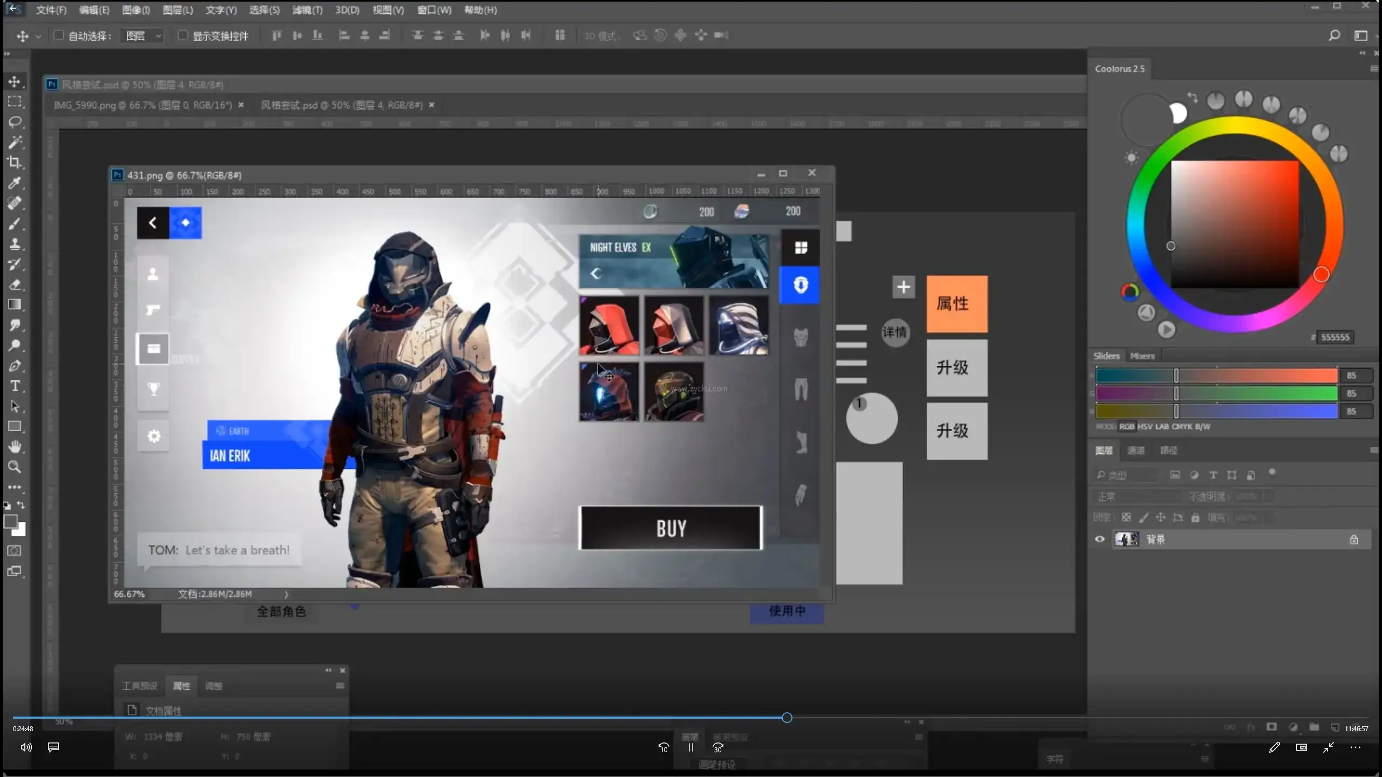Switch to the Mixers tab
Viewport: 1382px width, 777px height.
pos(1142,356)
